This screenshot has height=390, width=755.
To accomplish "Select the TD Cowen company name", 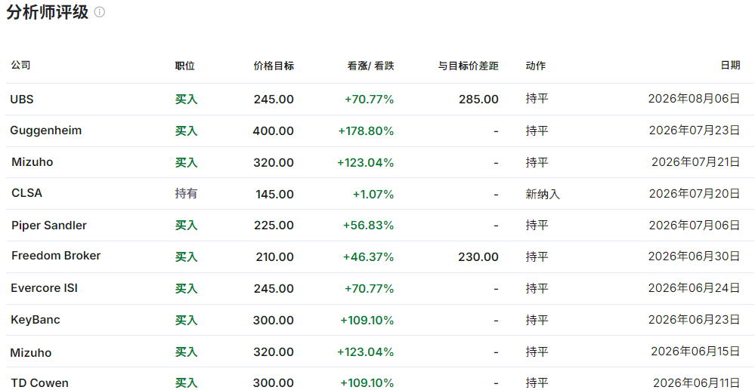I will [40, 382].
